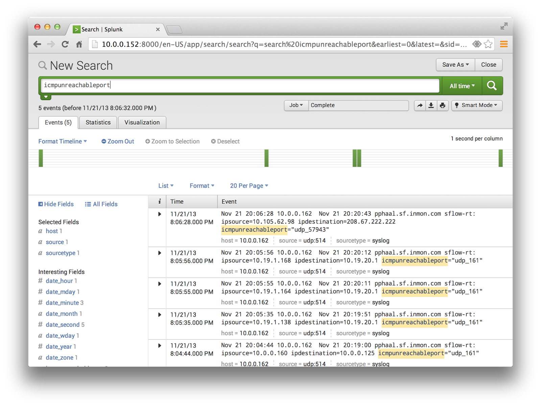541x406 pixels.
Task: Switch to the Statistics tab
Action: pos(98,122)
